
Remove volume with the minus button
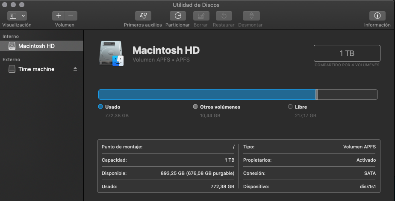[x=71, y=16]
